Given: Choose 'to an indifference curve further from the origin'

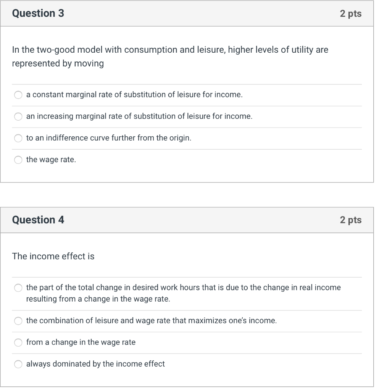Looking at the screenshot, I should (18, 138).
